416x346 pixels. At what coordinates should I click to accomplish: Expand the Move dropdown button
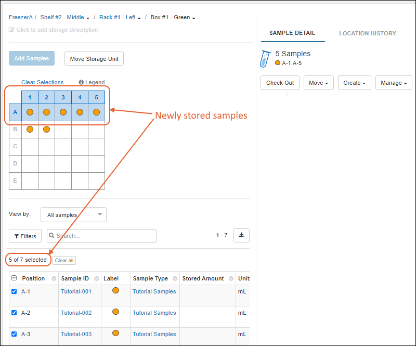318,83
